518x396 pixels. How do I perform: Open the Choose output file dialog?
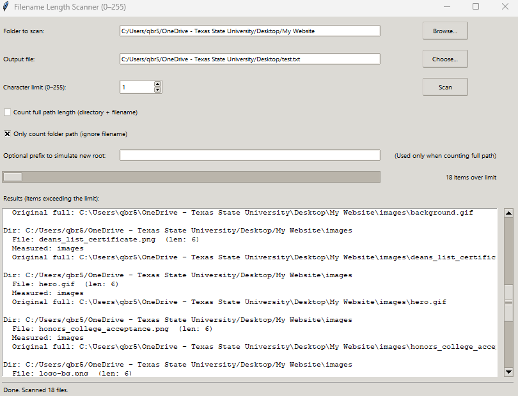(x=444, y=58)
